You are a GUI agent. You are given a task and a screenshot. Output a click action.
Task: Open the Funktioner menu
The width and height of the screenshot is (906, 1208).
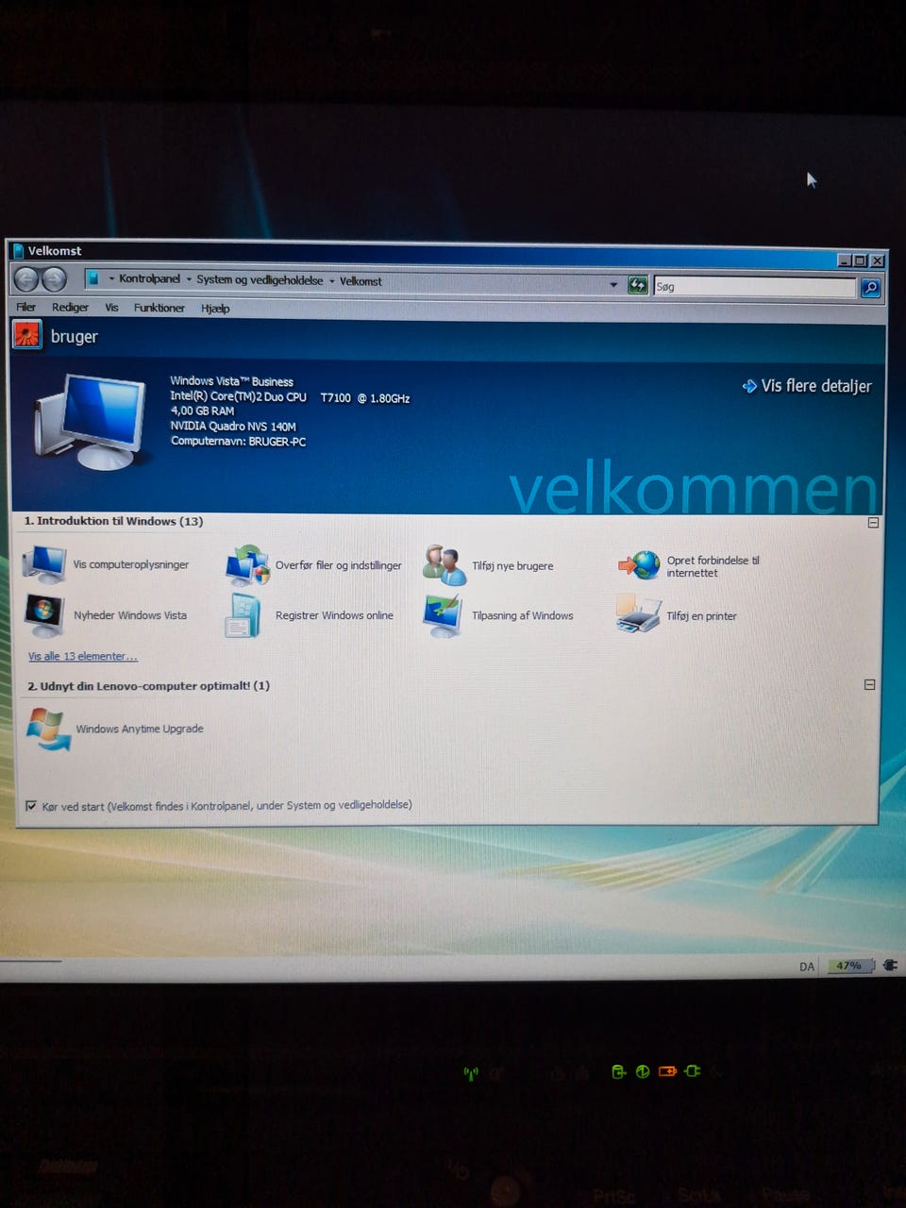159,308
